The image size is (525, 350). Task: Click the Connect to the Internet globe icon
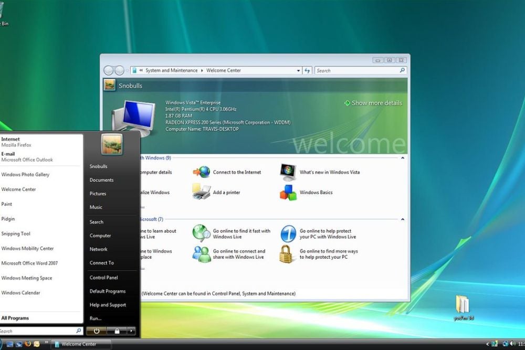pos(201,172)
